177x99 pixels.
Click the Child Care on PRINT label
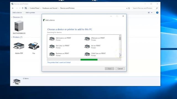[98, 53]
